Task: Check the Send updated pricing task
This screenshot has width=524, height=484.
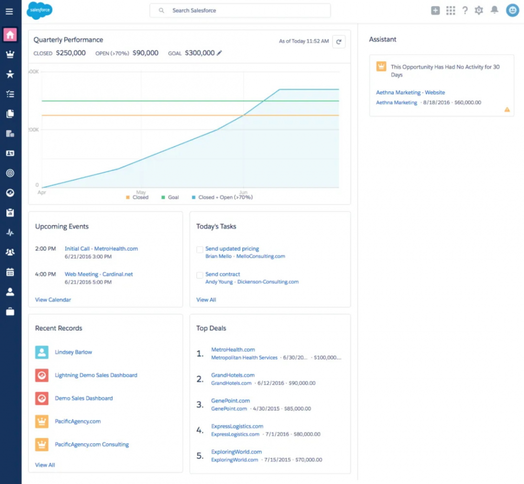Action: pos(200,250)
